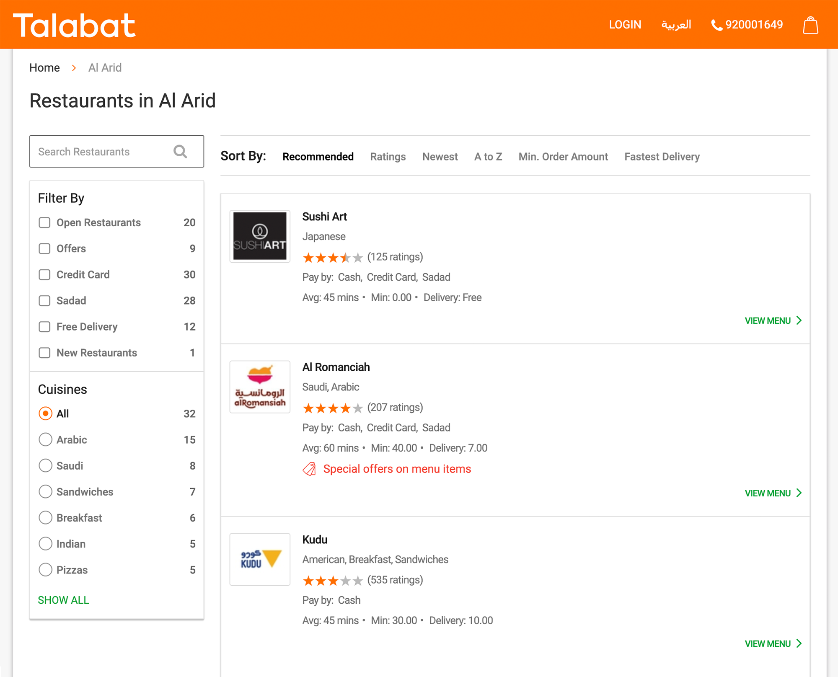Screen dimensions: 838x677
Task: Sort by Recommended
Action: click(318, 157)
